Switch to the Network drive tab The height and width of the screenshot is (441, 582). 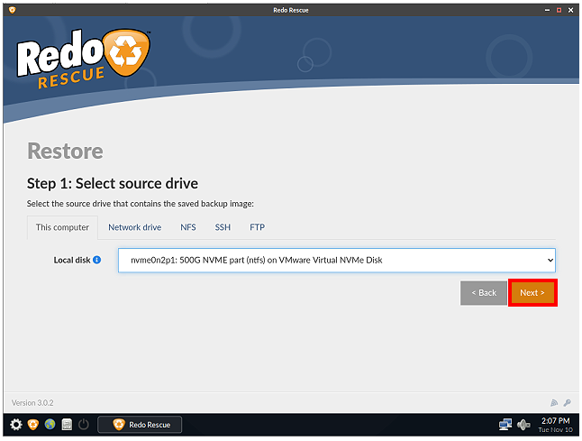pyautogui.click(x=135, y=227)
